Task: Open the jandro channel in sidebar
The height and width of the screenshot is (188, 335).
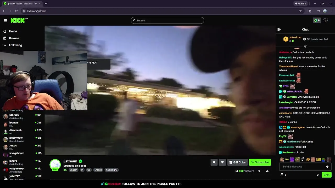Action: tap(23, 162)
